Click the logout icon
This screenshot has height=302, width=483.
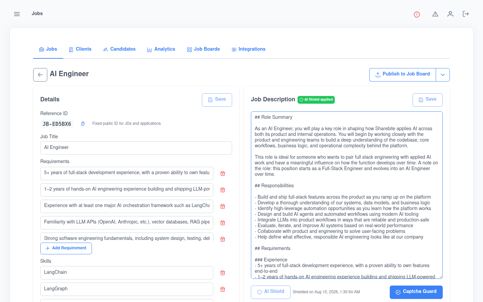coord(466,14)
